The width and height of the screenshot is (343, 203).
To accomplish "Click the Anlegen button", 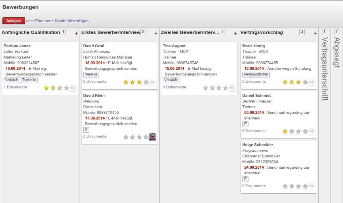I will pos(14,21).
